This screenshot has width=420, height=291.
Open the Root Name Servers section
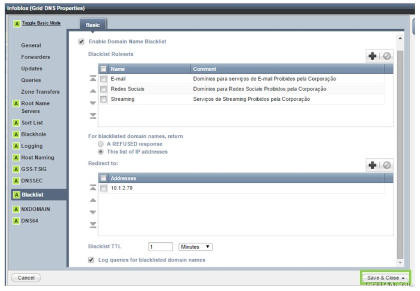(35, 107)
